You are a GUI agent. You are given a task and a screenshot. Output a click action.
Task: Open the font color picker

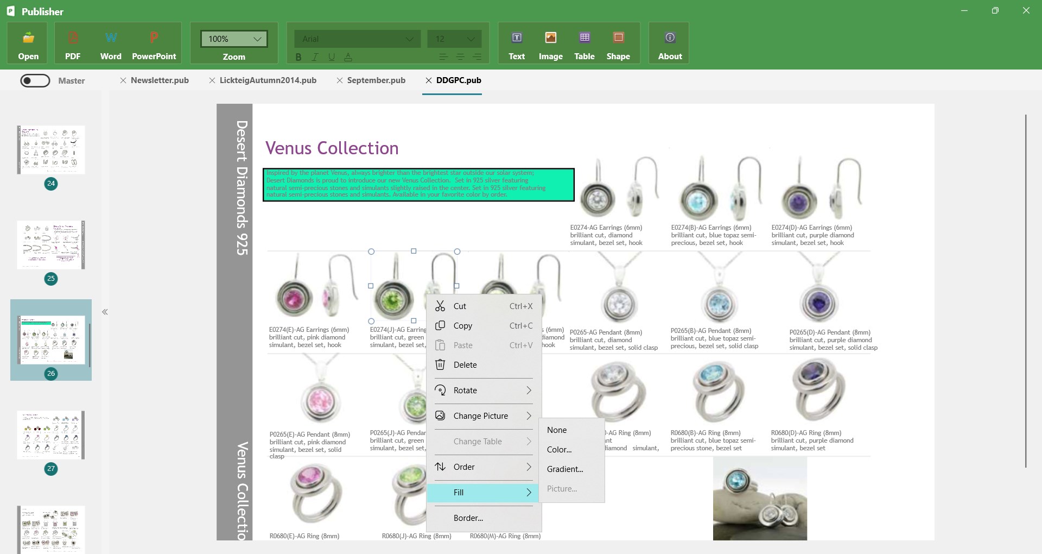348,56
